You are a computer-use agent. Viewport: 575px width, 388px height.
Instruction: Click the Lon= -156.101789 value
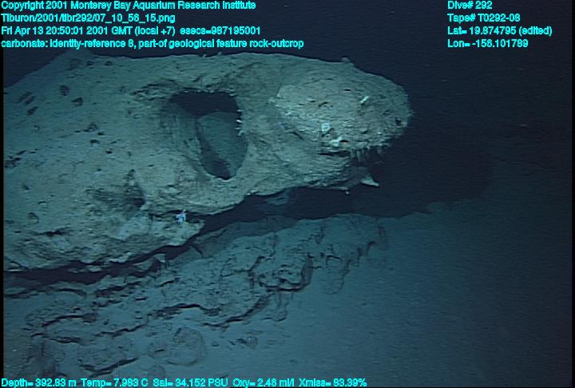click(488, 44)
